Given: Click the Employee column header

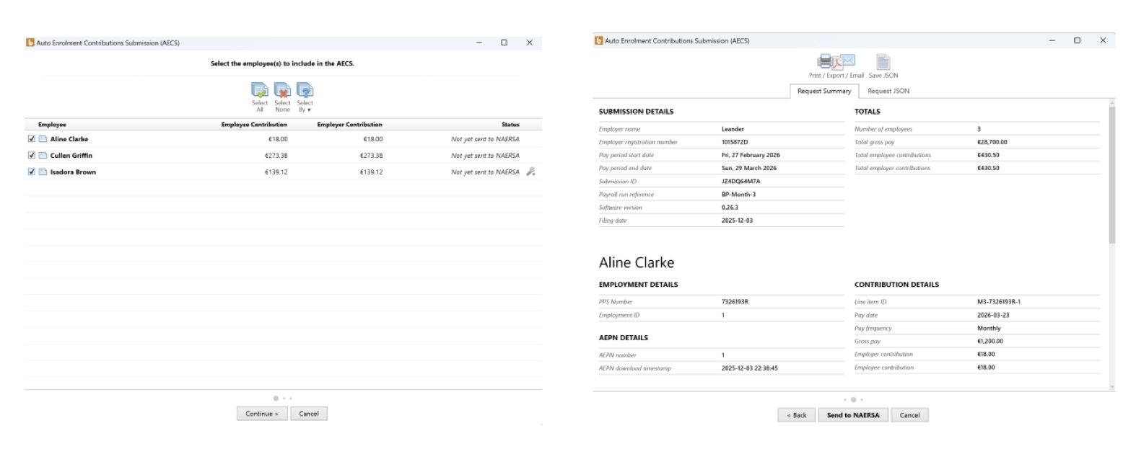Looking at the screenshot, I should (x=52, y=125).
